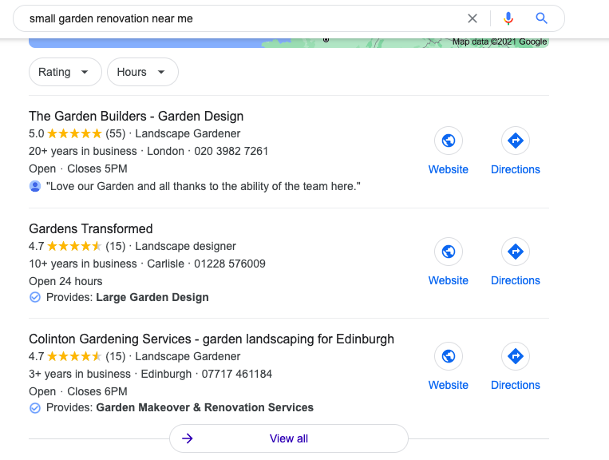Click '20+ years in business' text
The height and width of the screenshot is (460, 609).
point(83,151)
